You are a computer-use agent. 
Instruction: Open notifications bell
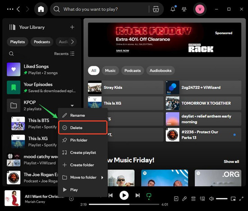[173, 9]
